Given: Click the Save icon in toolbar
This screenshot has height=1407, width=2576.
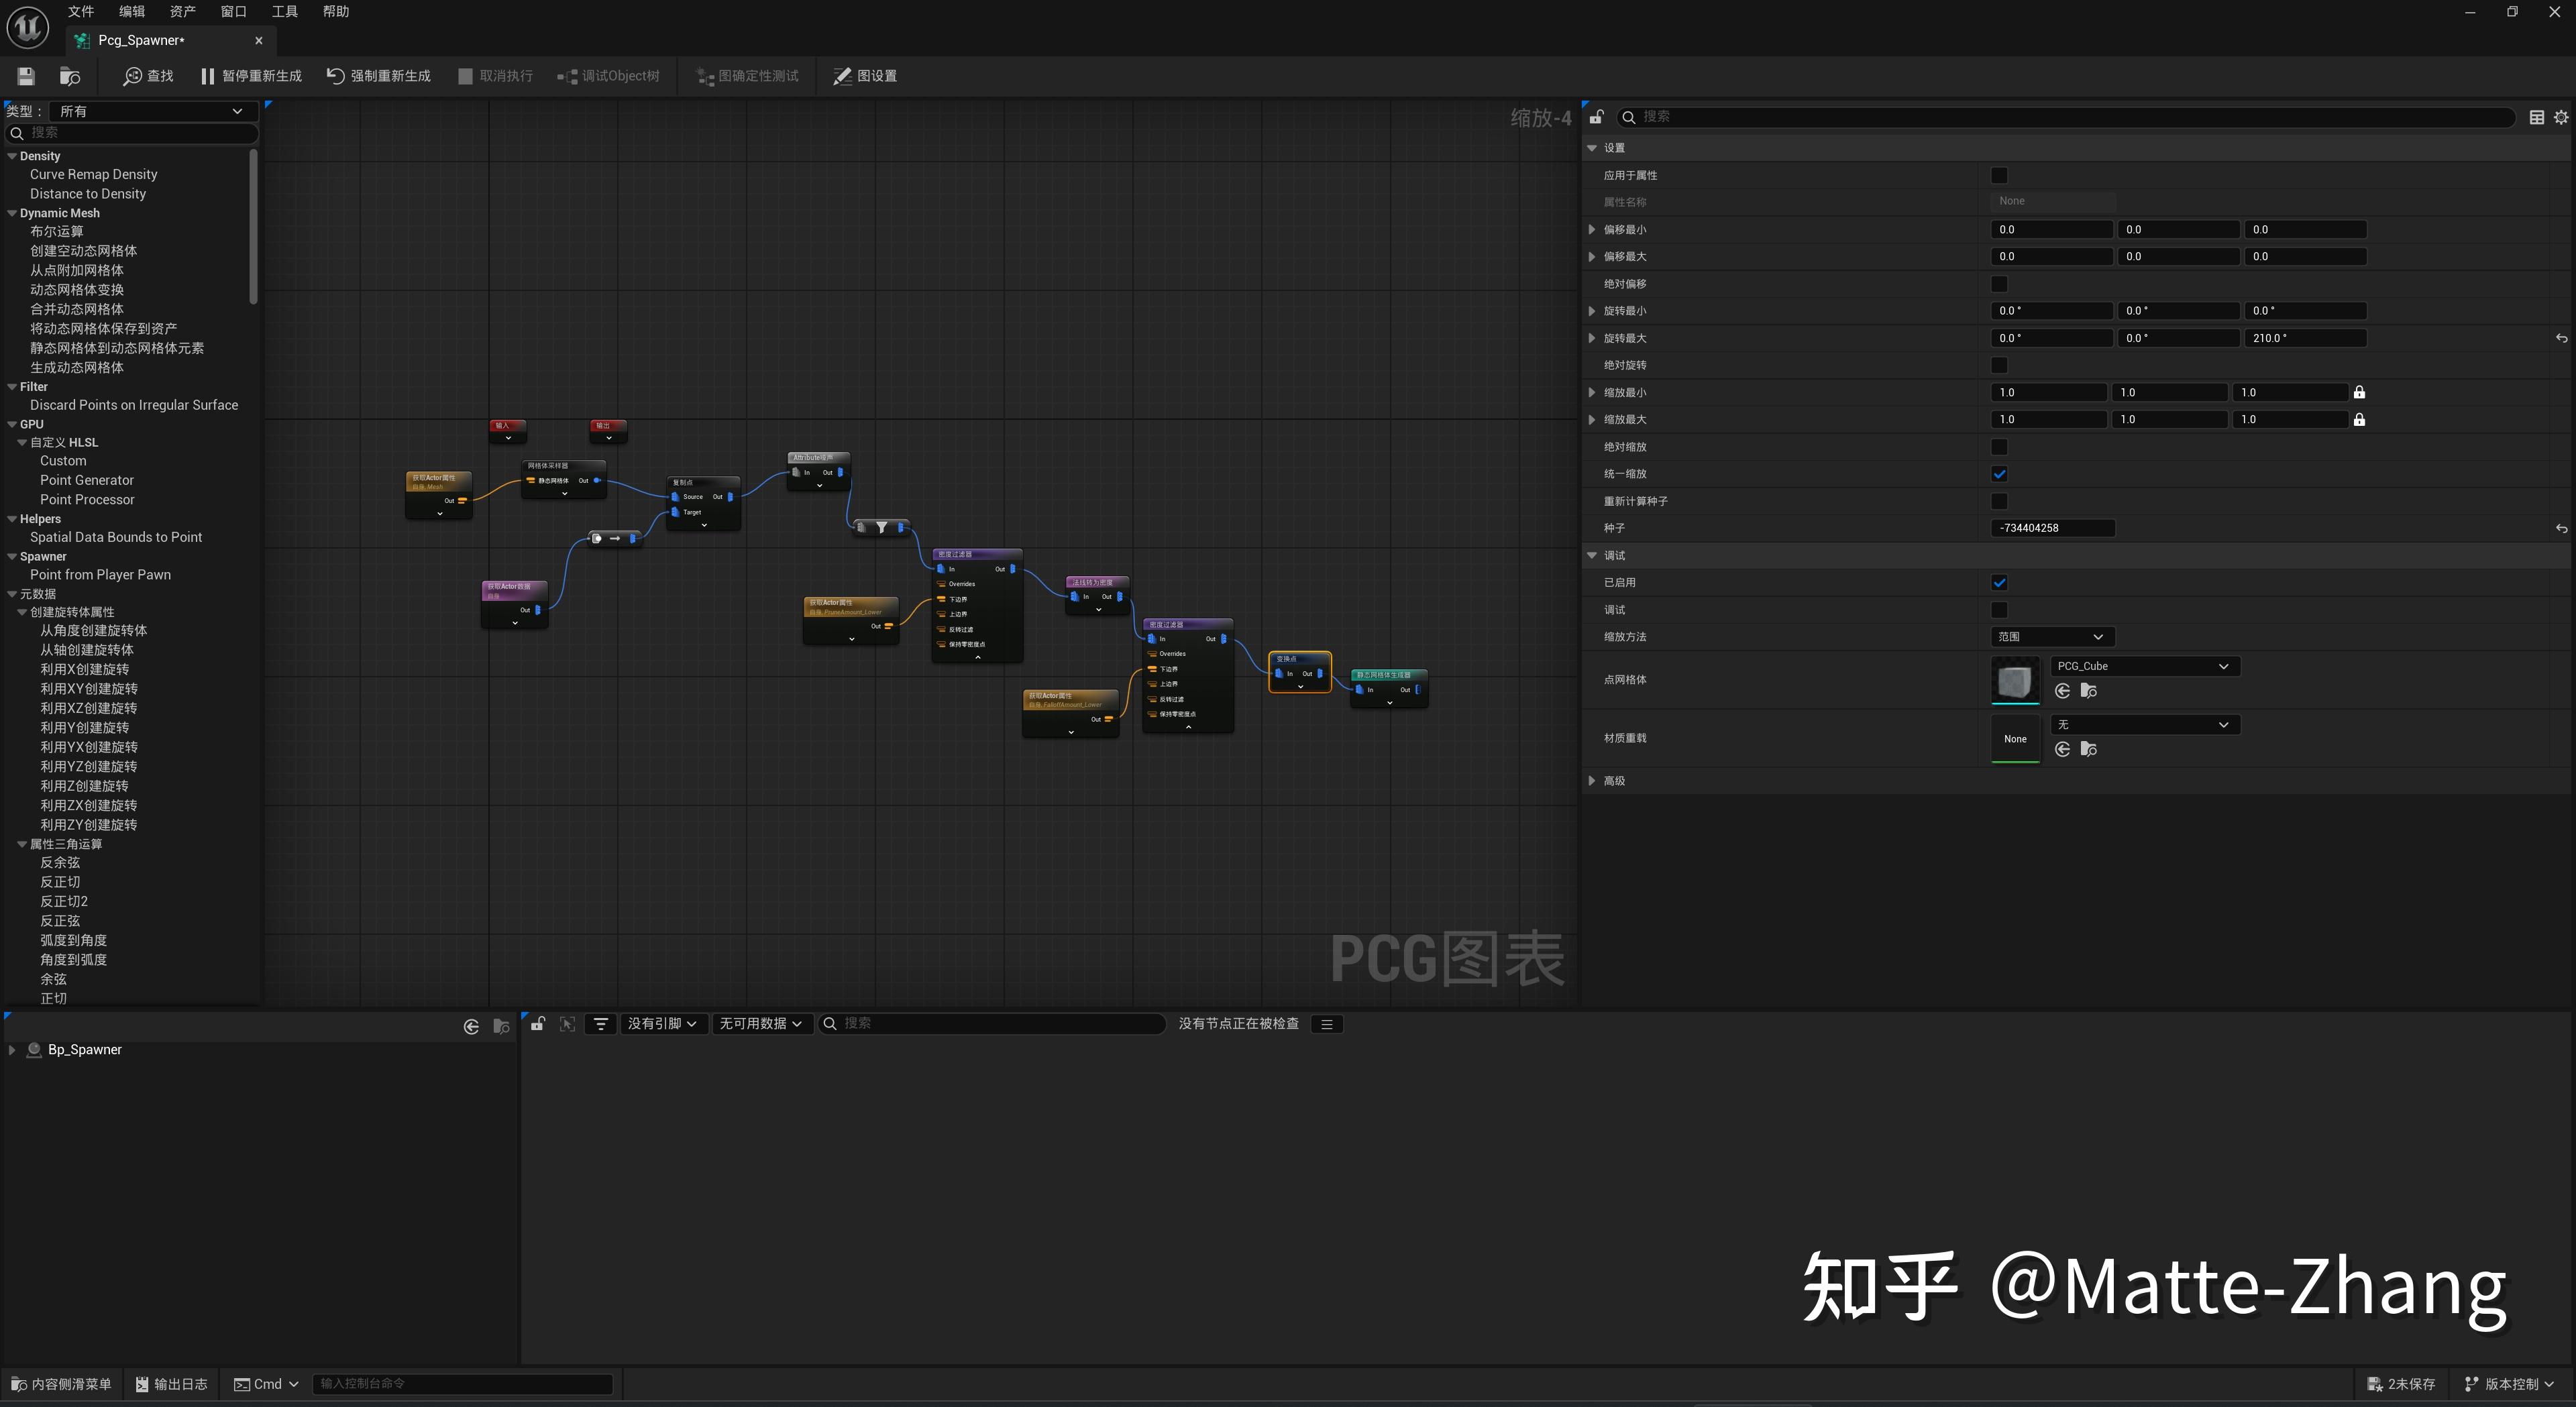Looking at the screenshot, I should tap(26, 76).
